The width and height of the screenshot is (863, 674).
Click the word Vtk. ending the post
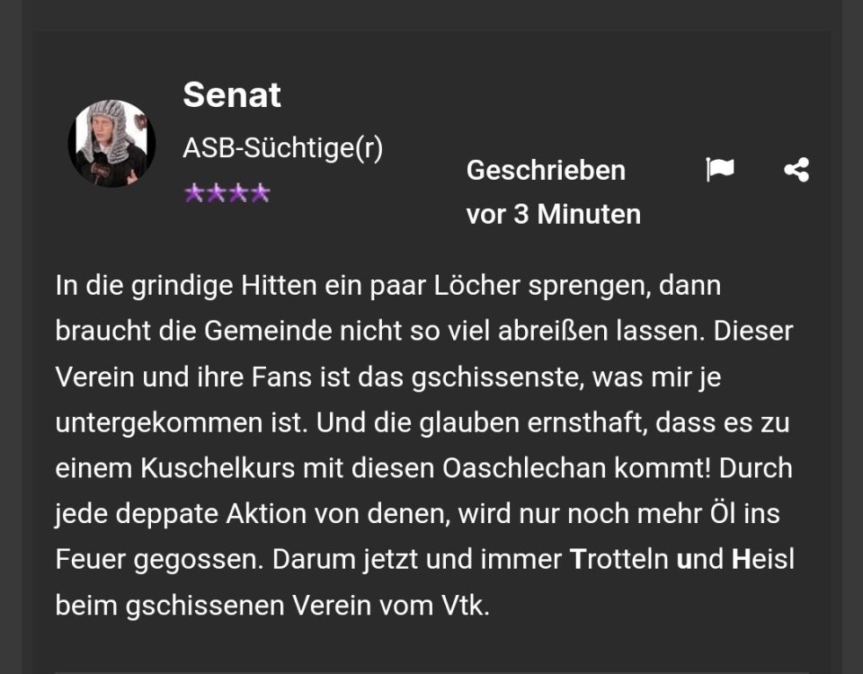[x=464, y=606]
